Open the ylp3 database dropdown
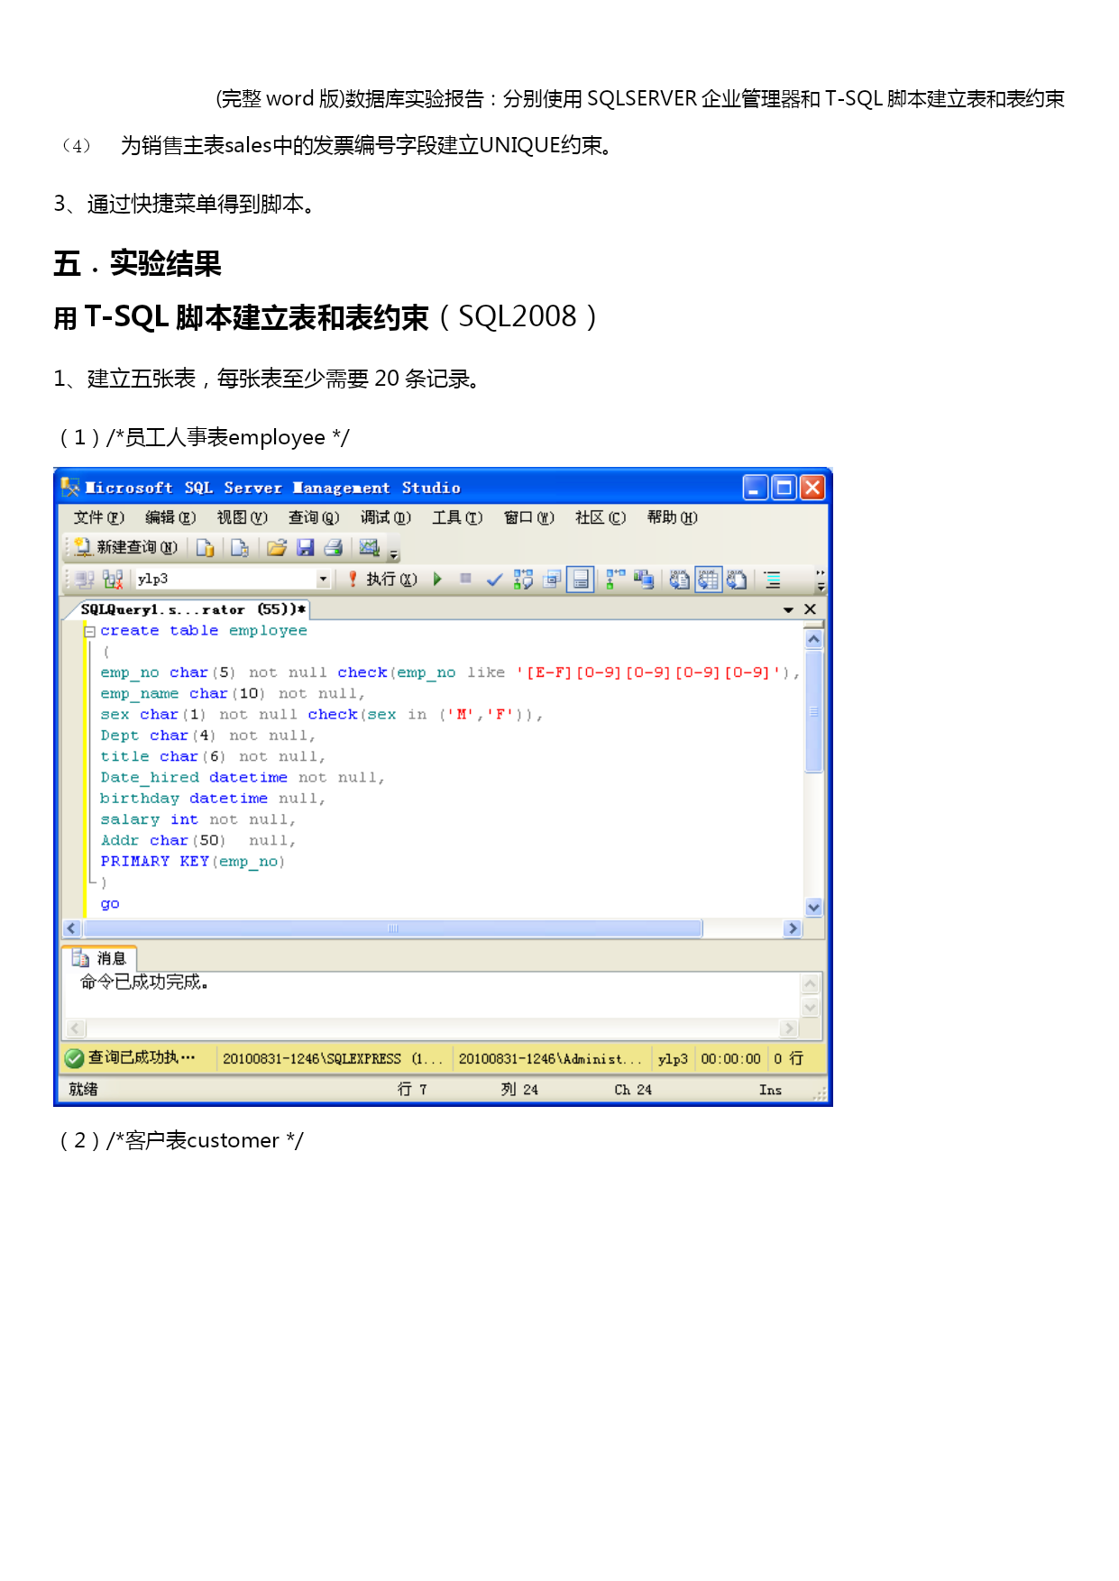Image resolution: width=1119 pixels, height=1581 pixels. (323, 579)
